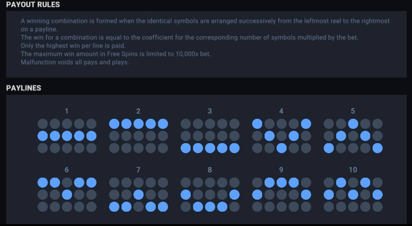Image resolution: width=412 pixels, height=226 pixels.
Task: Click the number 5 payline label
Action: tap(353, 111)
